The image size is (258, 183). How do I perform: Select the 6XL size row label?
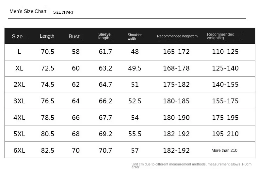pyautogui.click(x=19, y=150)
